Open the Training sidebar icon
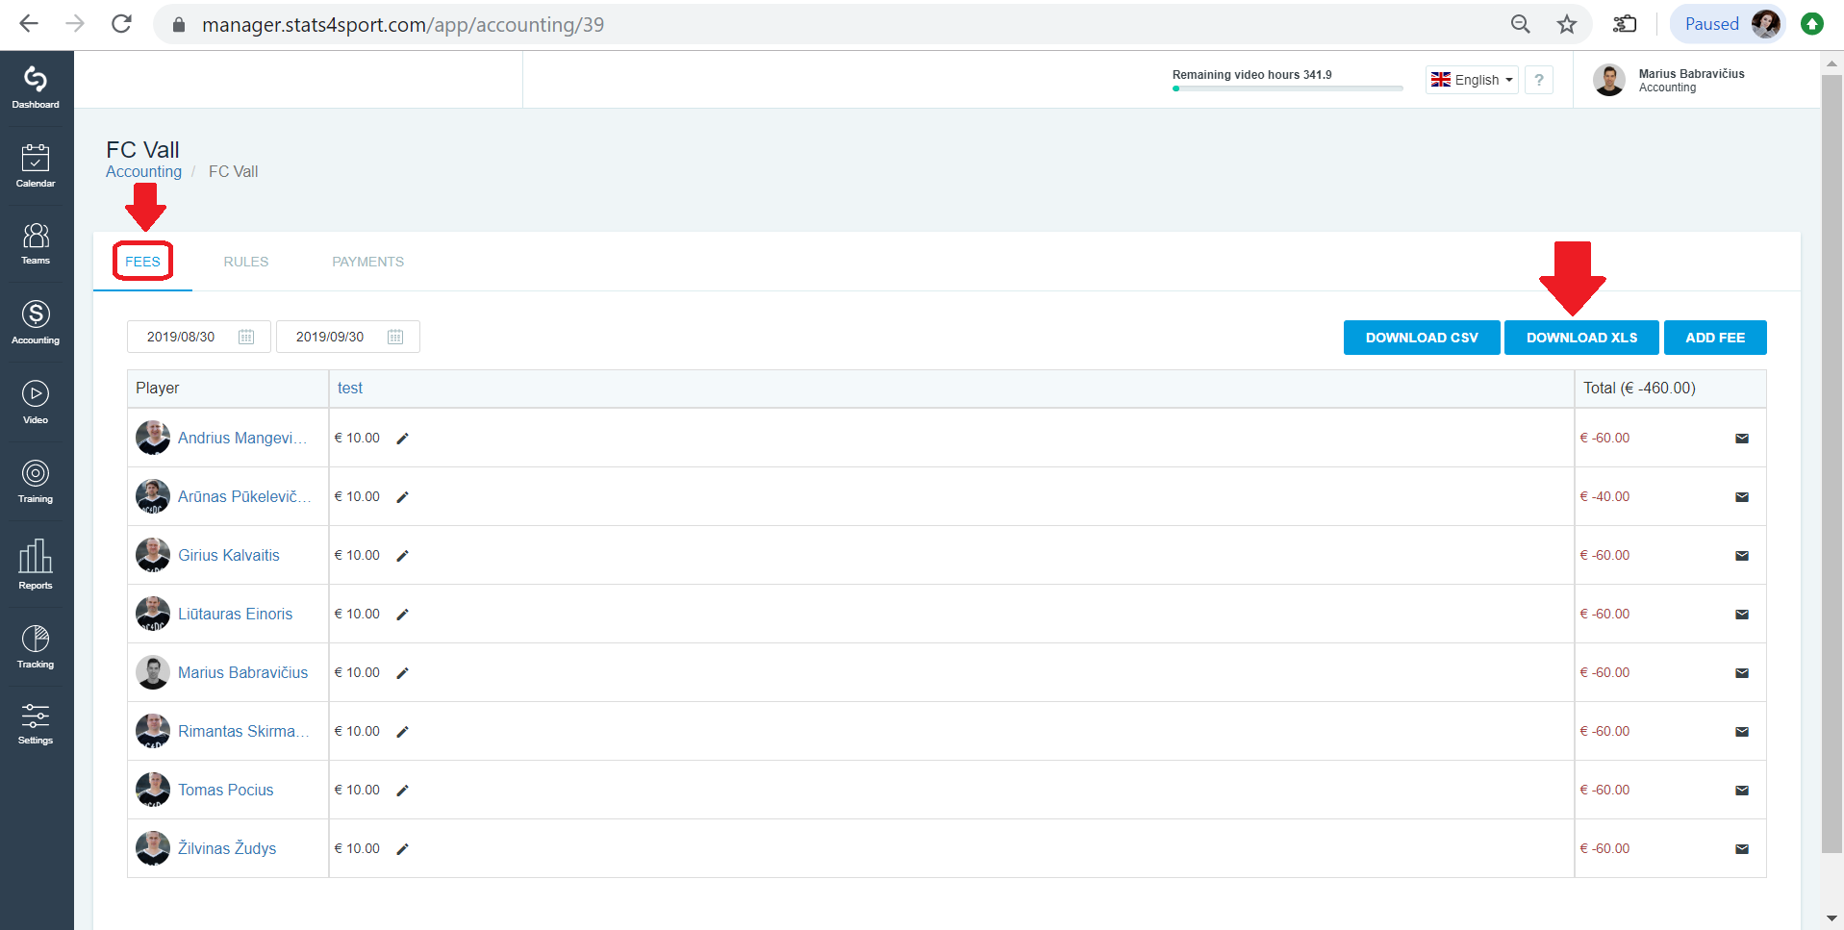Screen dimensions: 1844x930 36,482
